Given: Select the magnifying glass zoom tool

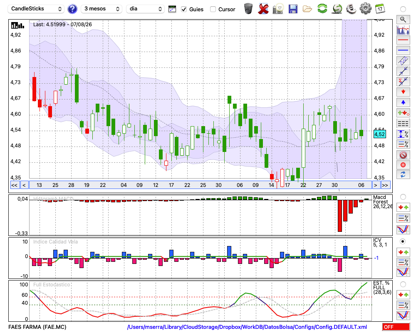Looking at the screenshot, I should [x=403, y=20].
